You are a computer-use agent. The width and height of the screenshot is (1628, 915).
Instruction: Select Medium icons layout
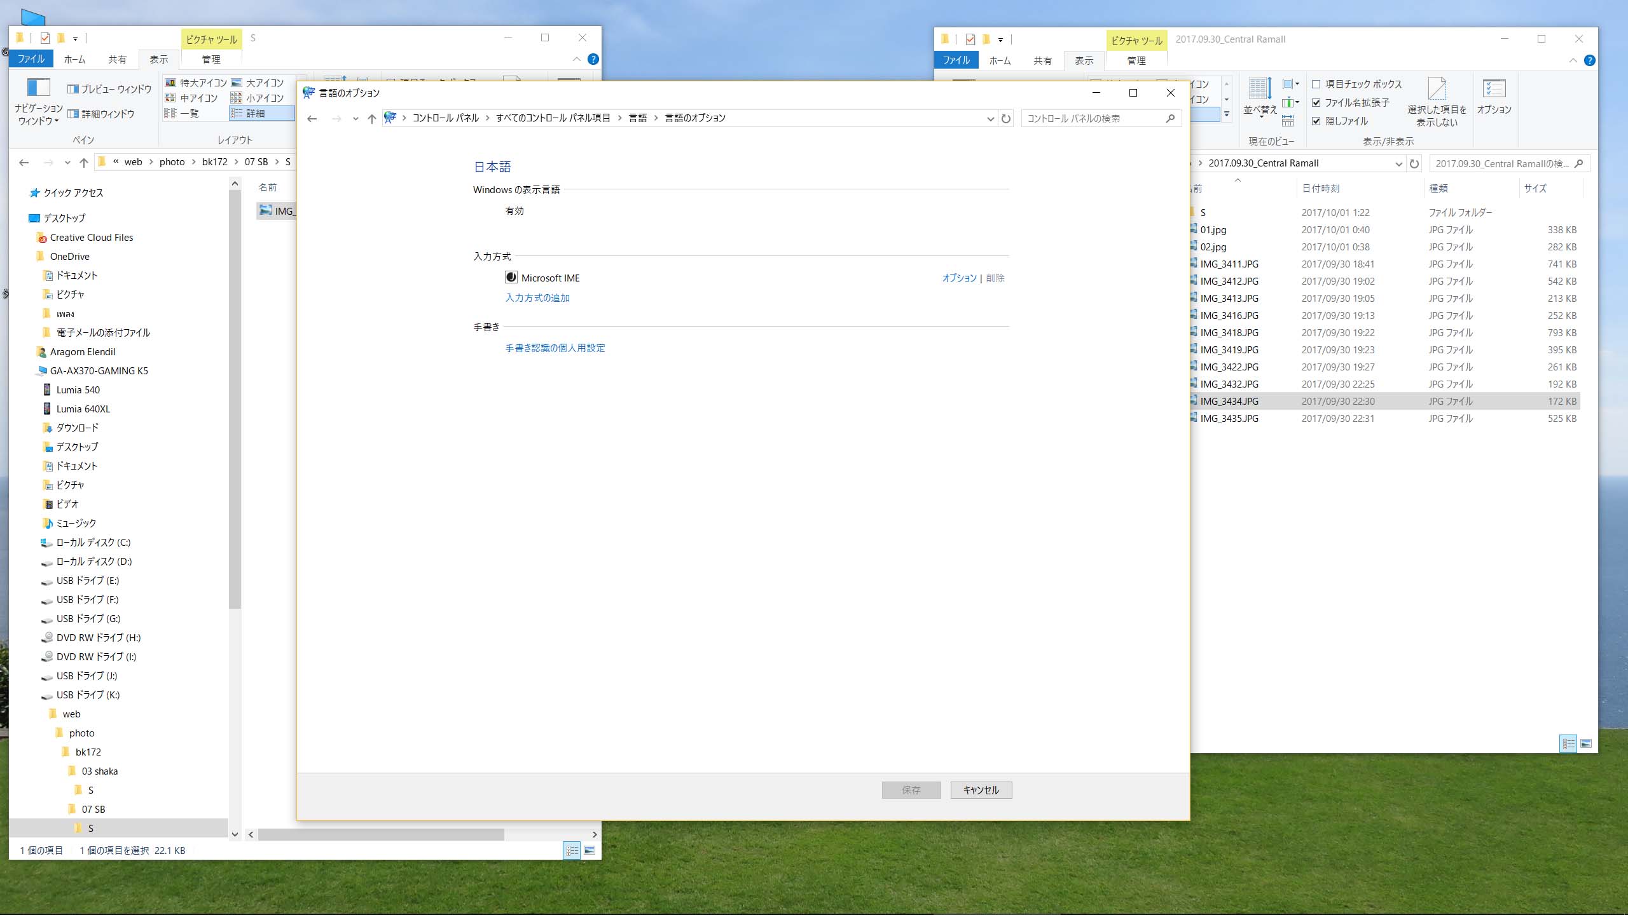[191, 98]
